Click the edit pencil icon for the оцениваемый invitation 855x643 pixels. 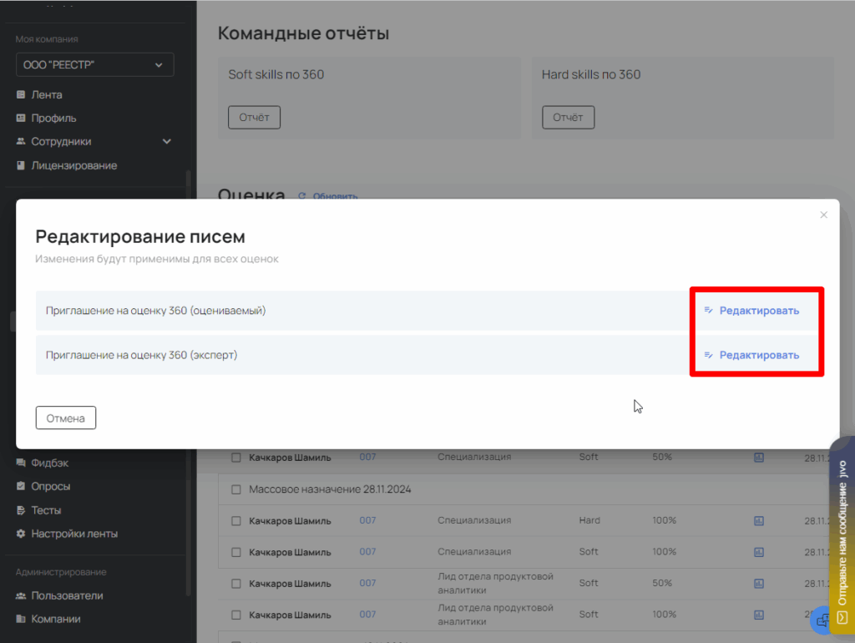point(708,310)
